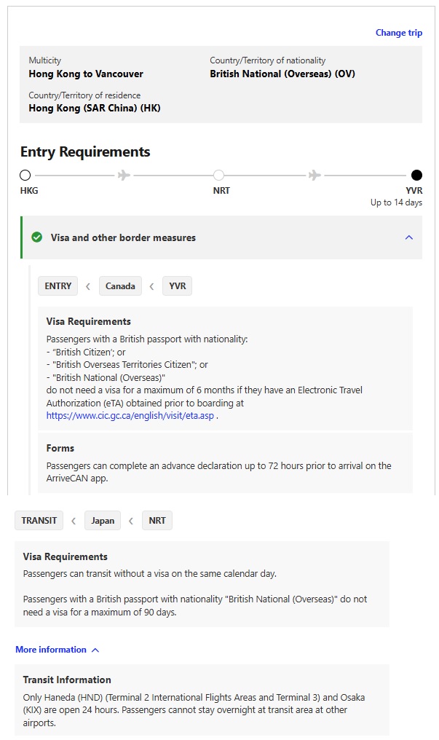
Task: Click the airplane icon between HKG and NRT
Action: (x=124, y=176)
